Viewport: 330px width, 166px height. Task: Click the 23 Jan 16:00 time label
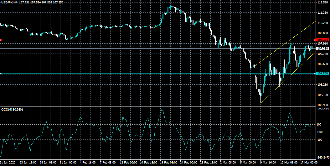(28, 163)
